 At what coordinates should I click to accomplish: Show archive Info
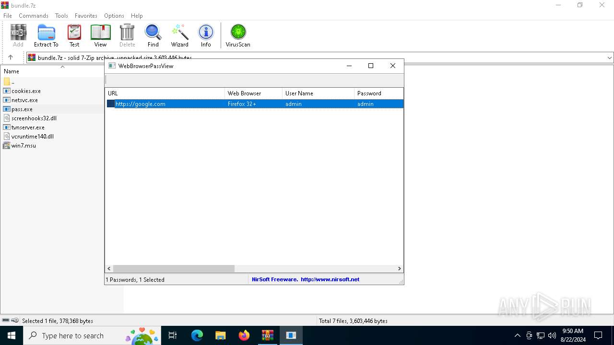click(x=206, y=36)
